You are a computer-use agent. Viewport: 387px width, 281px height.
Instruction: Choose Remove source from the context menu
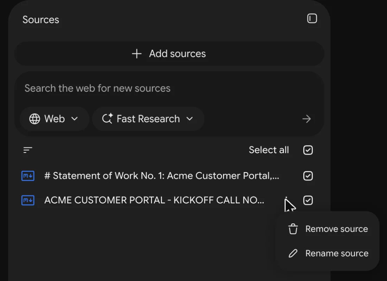point(328,229)
